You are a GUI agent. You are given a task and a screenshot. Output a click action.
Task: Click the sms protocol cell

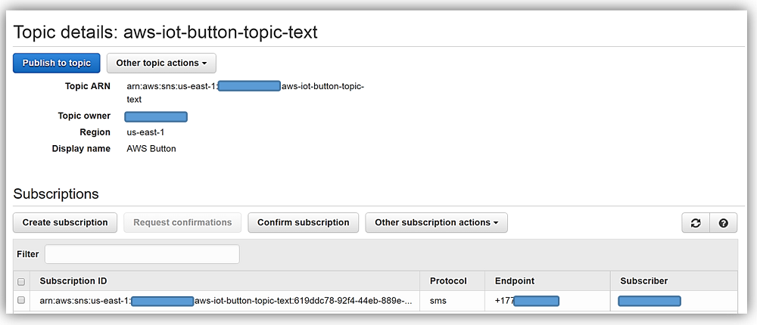tap(438, 301)
